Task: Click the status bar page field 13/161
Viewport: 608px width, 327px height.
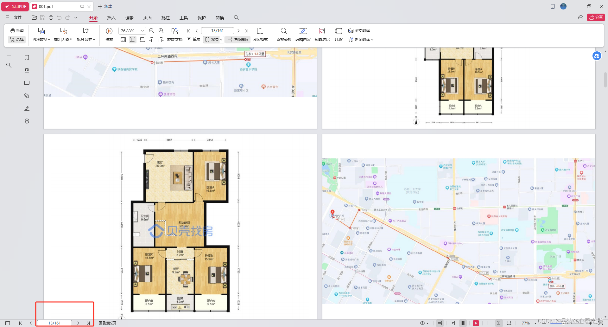Action: [54, 323]
